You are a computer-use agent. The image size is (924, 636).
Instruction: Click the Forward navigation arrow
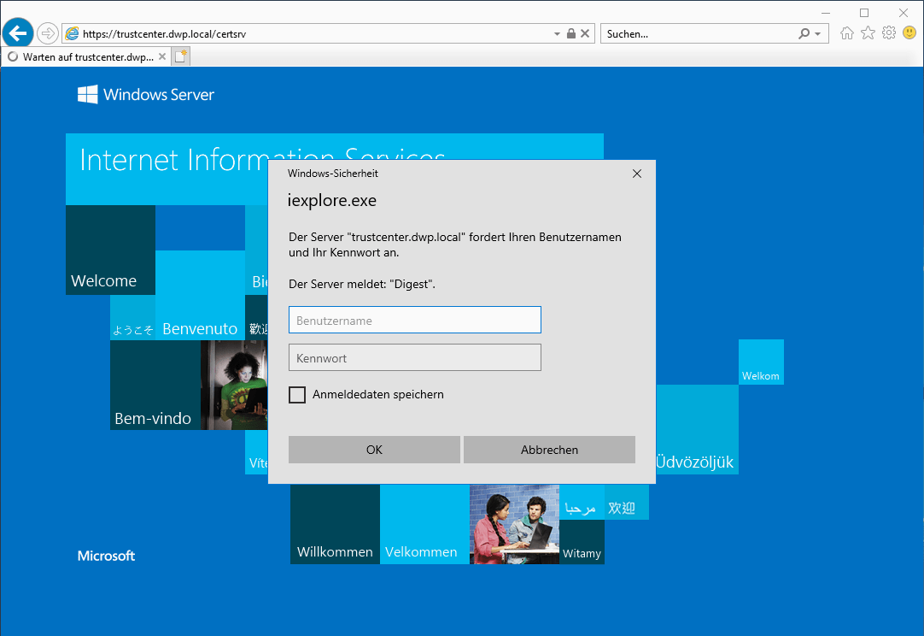point(48,33)
